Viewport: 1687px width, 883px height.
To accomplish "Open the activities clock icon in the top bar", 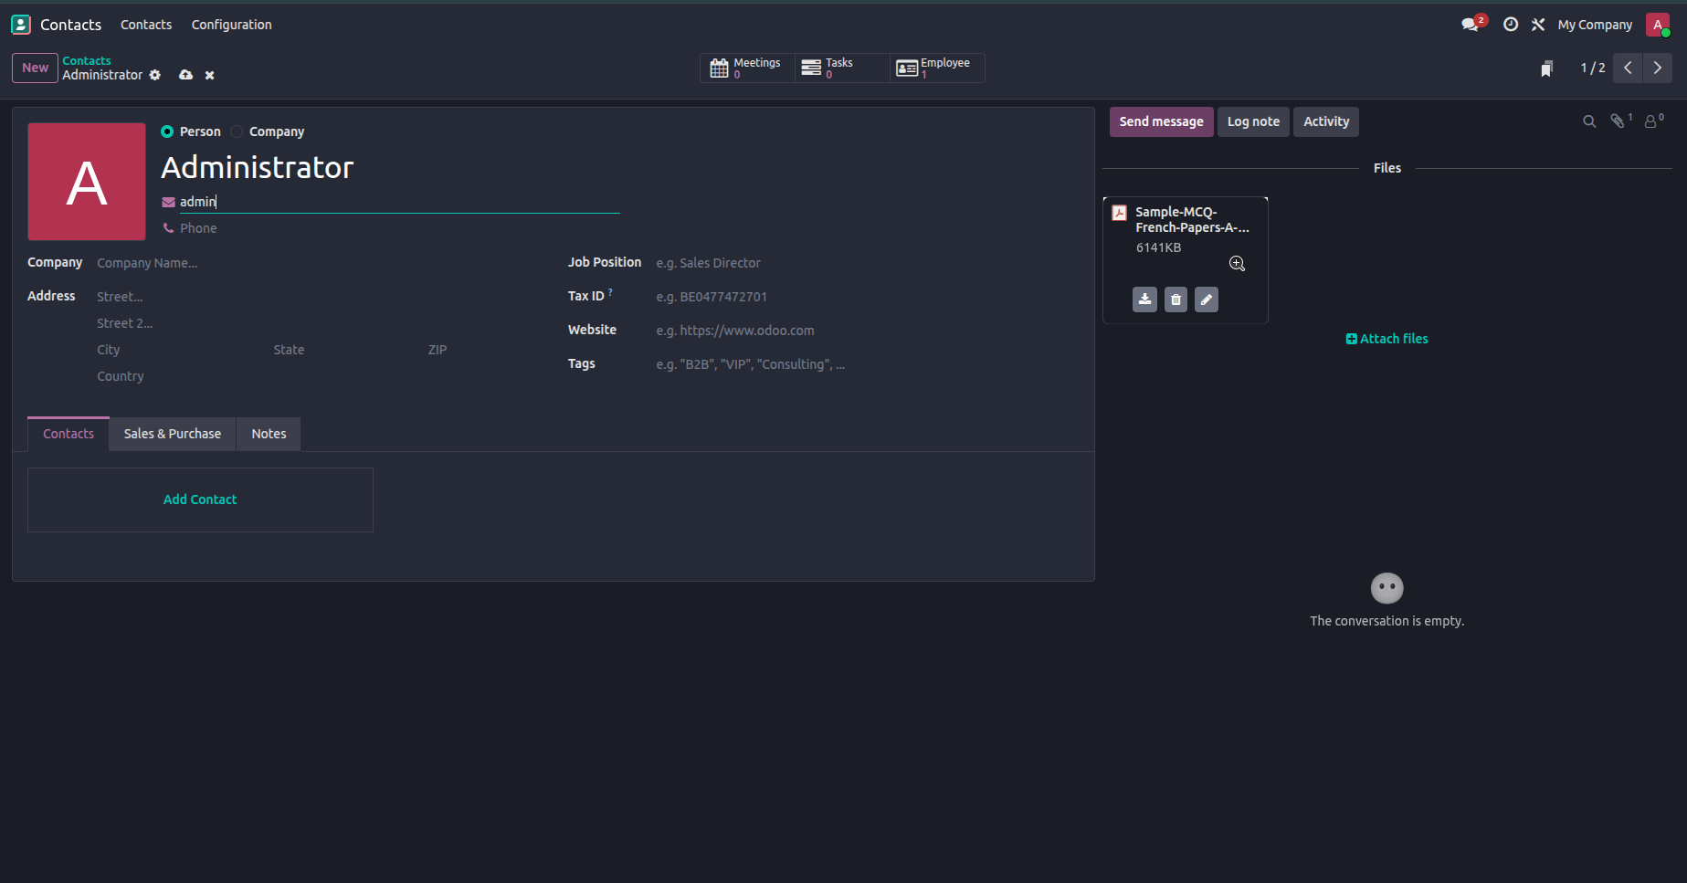I will pyautogui.click(x=1511, y=25).
